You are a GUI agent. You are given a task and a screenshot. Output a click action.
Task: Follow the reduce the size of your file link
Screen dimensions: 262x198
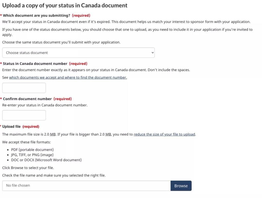coord(164,134)
